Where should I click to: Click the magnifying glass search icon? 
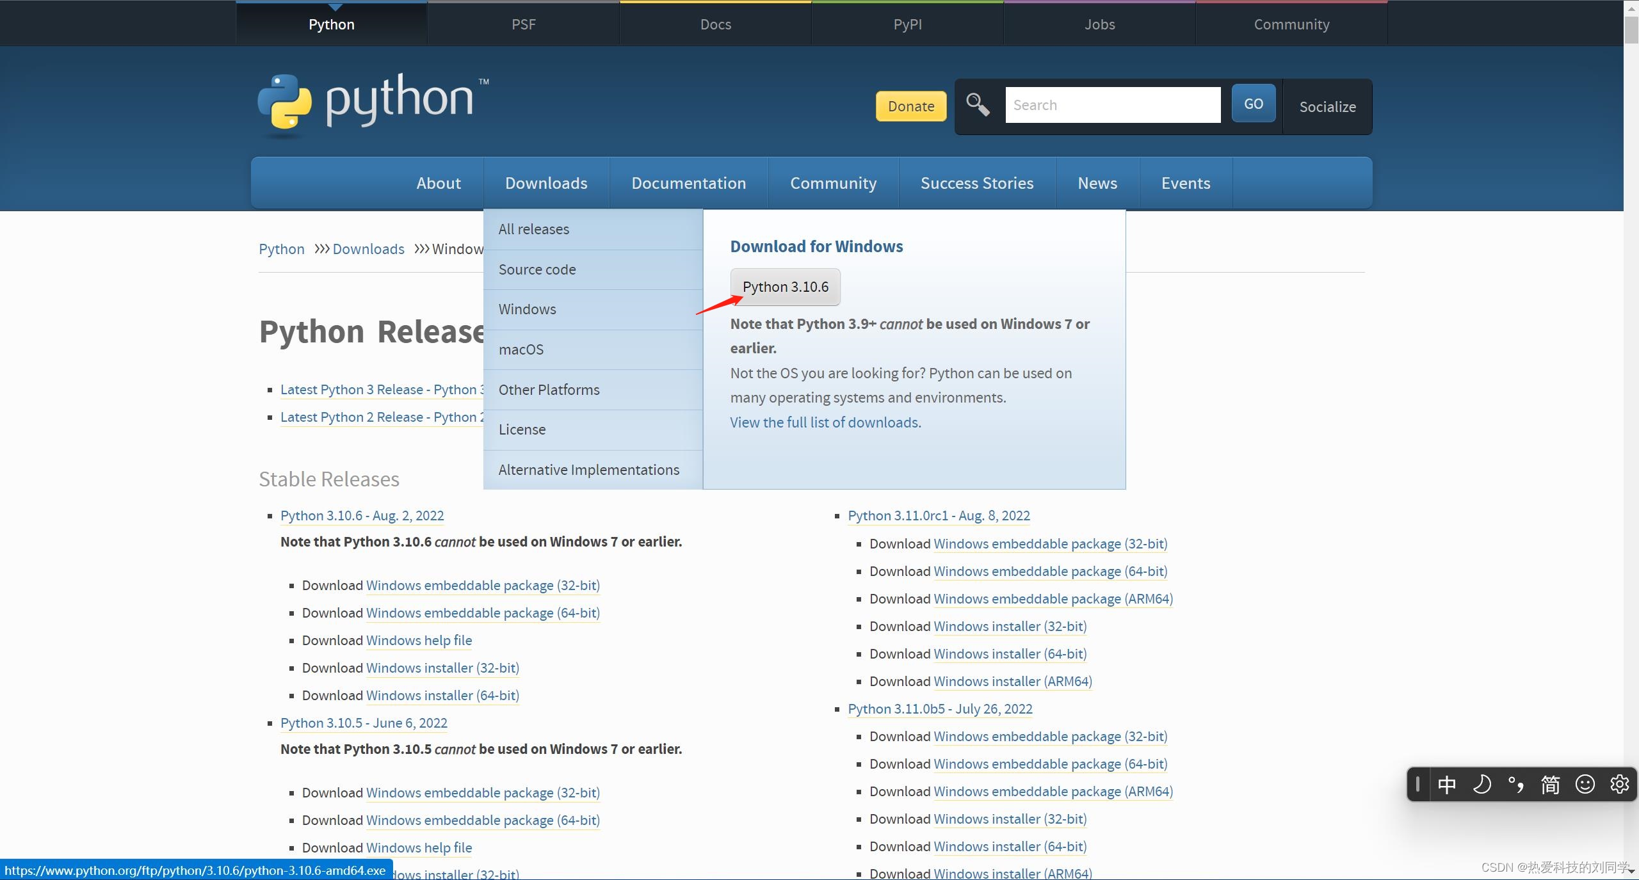pos(978,104)
